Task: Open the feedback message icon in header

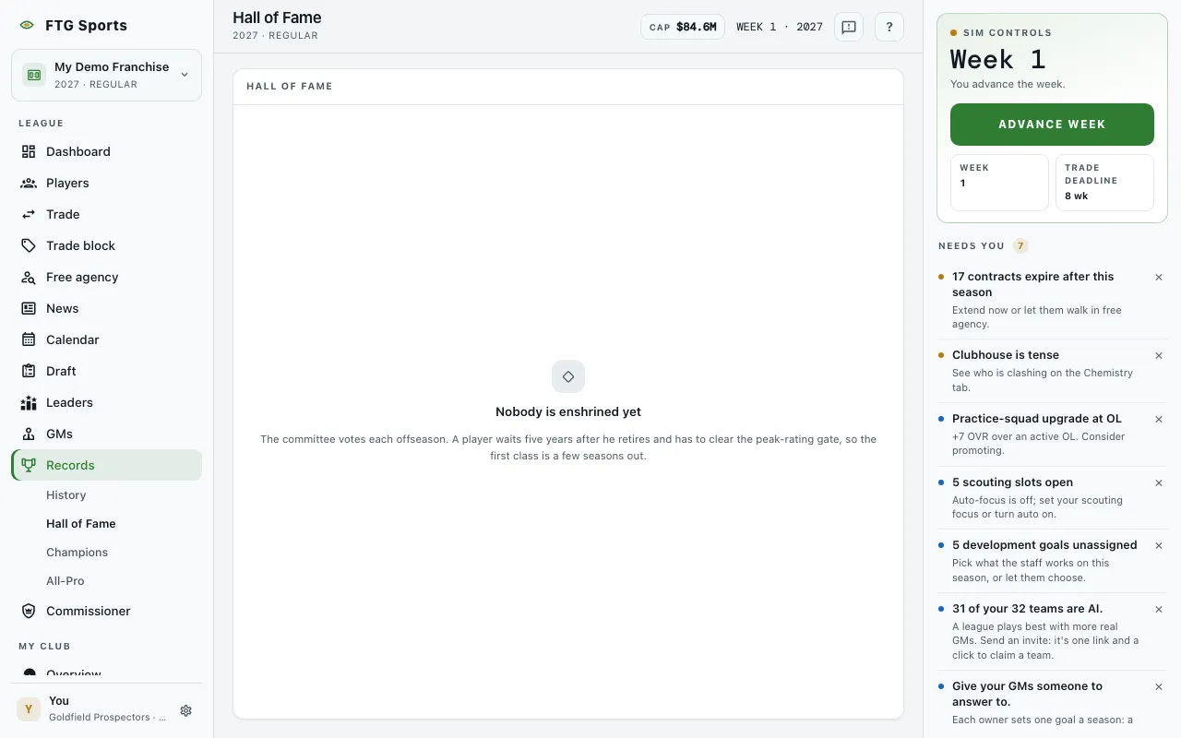Action: tap(849, 27)
